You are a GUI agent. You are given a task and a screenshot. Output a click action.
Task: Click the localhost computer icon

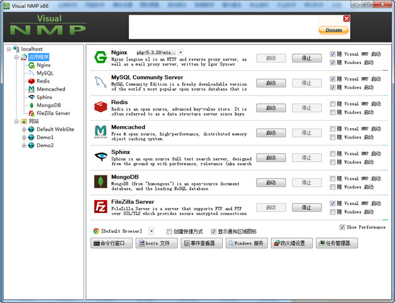pyautogui.click(x=17, y=49)
